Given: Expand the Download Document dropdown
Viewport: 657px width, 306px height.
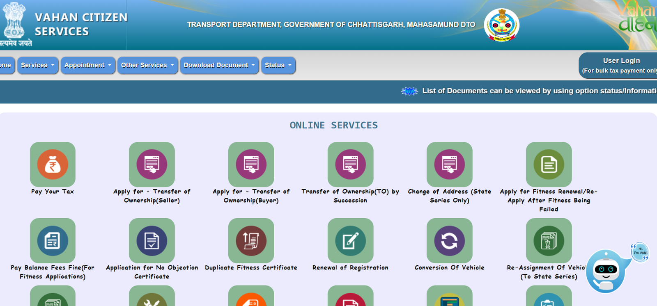Looking at the screenshot, I should (x=219, y=65).
